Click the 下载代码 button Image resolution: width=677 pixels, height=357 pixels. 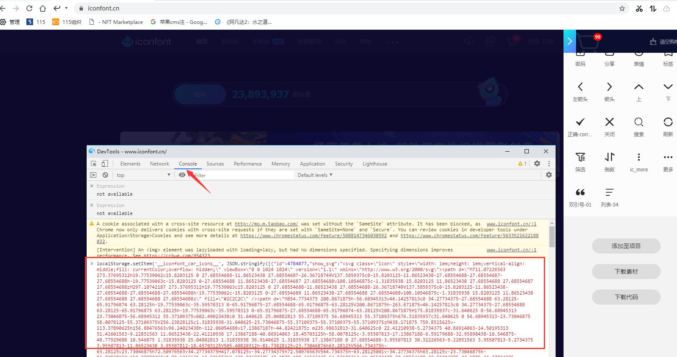626,297
